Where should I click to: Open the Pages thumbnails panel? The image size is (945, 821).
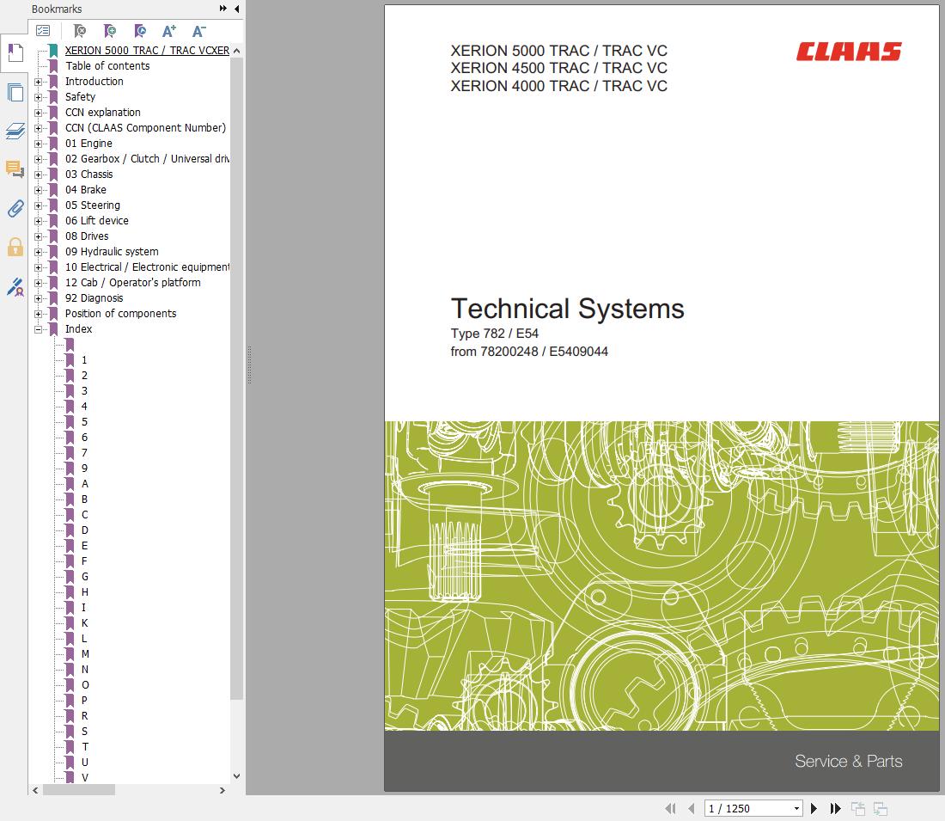pos(15,92)
